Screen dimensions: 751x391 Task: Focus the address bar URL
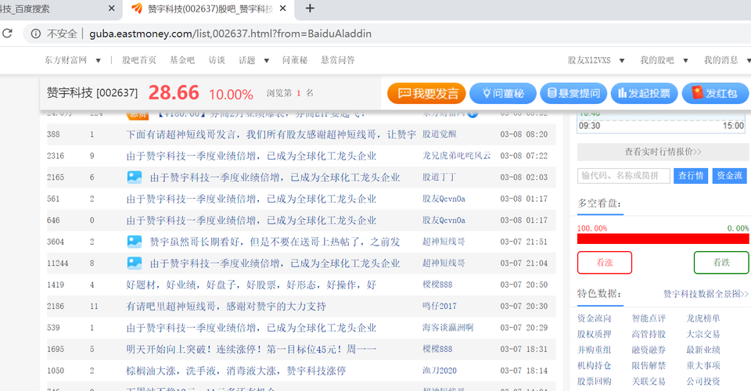click(x=230, y=34)
